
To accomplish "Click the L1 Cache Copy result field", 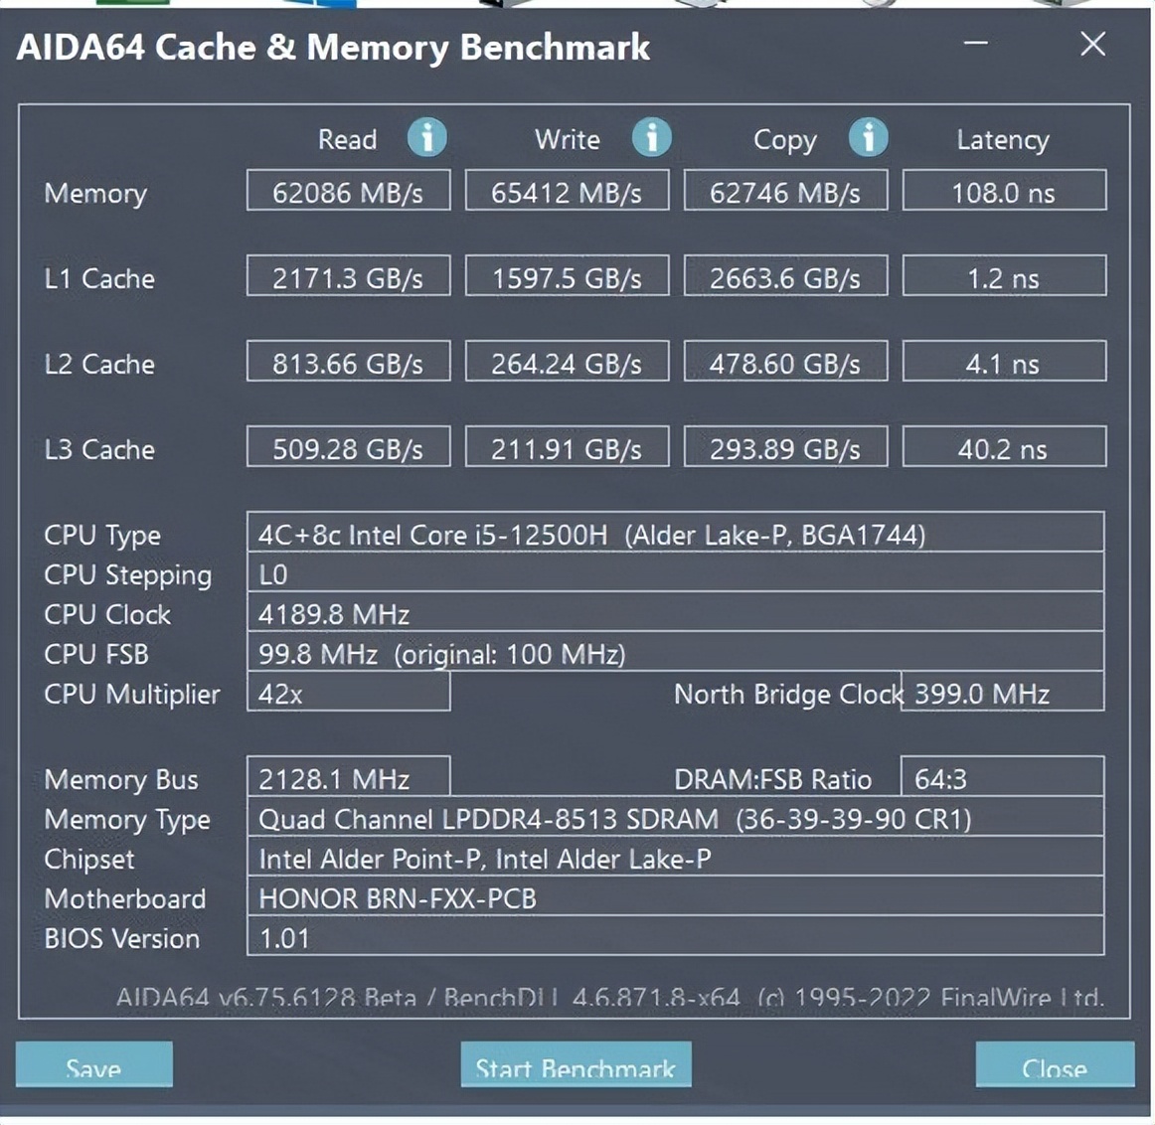I will point(785,276).
